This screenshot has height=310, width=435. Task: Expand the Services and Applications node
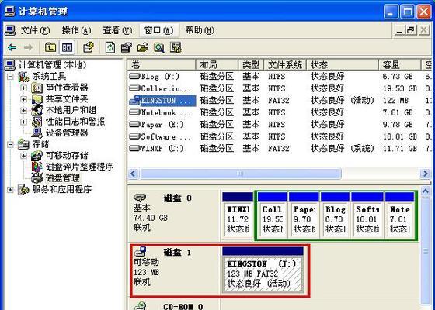pos(10,190)
